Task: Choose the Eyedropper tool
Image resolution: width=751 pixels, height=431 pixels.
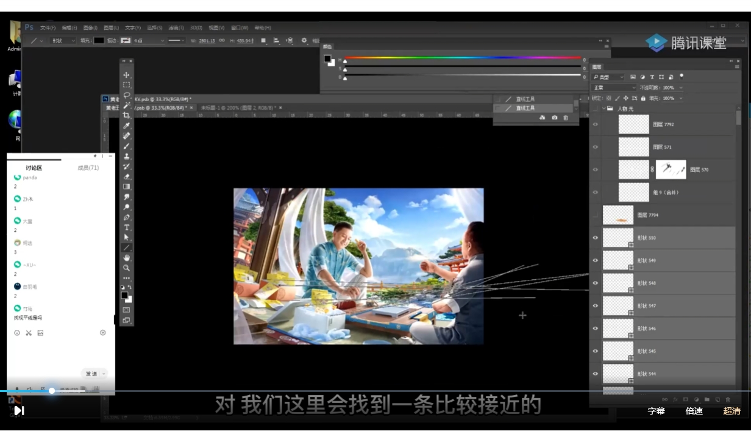Action: coord(127,126)
